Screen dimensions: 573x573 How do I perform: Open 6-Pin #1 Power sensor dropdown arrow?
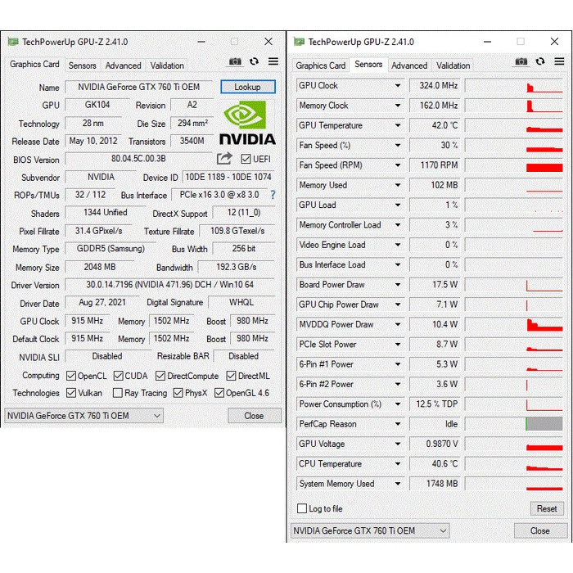coord(398,364)
